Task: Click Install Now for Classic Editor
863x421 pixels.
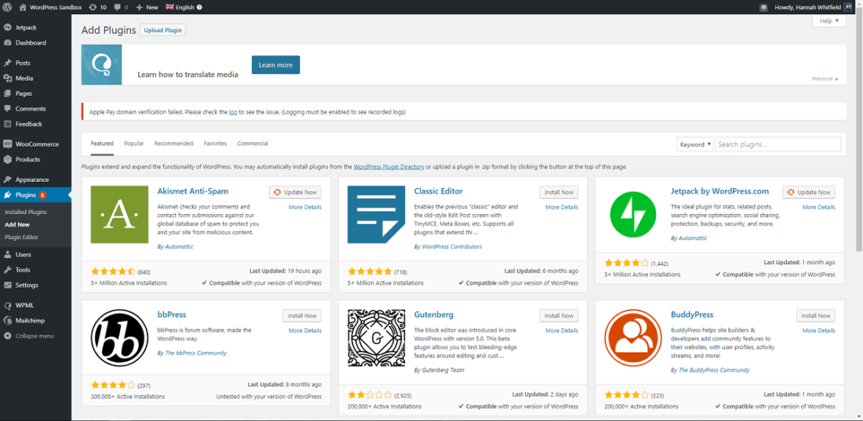Action: pyautogui.click(x=559, y=192)
